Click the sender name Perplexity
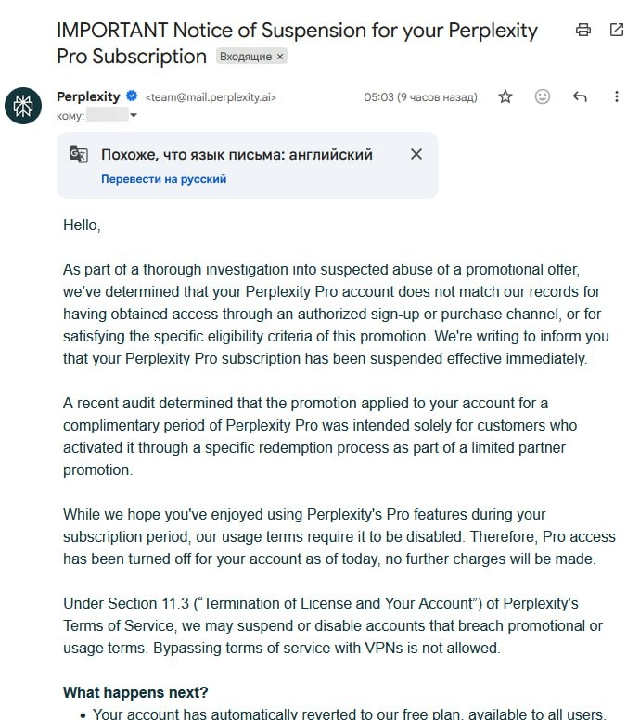627x720 pixels. [x=88, y=96]
